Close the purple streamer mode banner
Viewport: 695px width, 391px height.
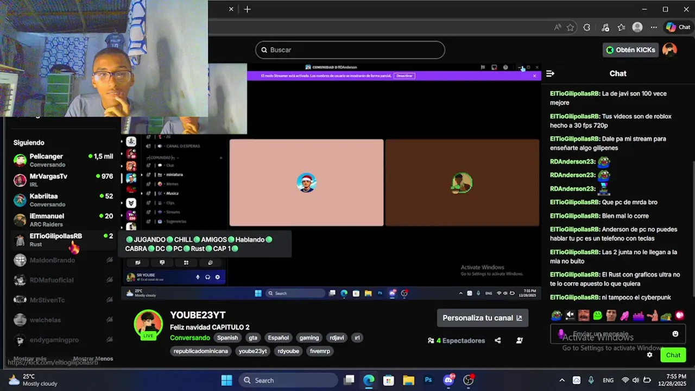534,76
